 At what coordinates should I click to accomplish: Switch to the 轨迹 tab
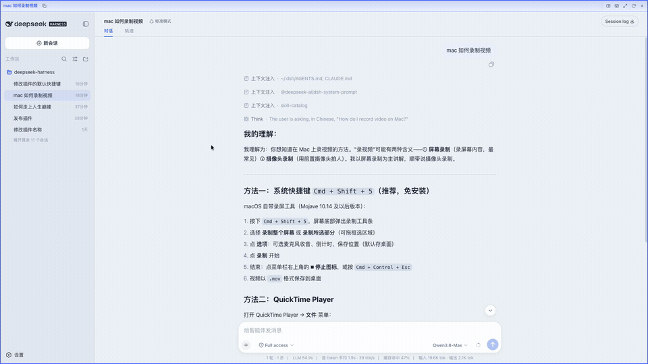click(x=130, y=31)
